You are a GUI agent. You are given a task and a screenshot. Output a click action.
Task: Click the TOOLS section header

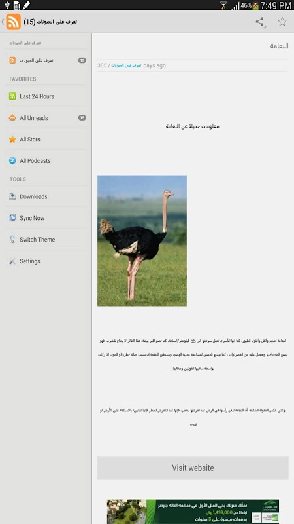[x=18, y=179]
